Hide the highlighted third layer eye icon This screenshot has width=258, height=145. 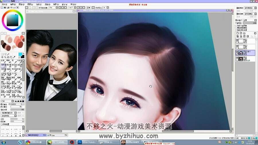(237, 52)
